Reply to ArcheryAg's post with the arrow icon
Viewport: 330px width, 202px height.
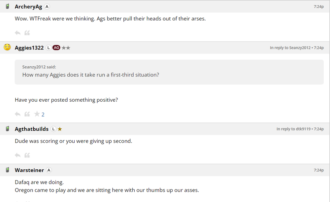pyautogui.click(x=18, y=33)
